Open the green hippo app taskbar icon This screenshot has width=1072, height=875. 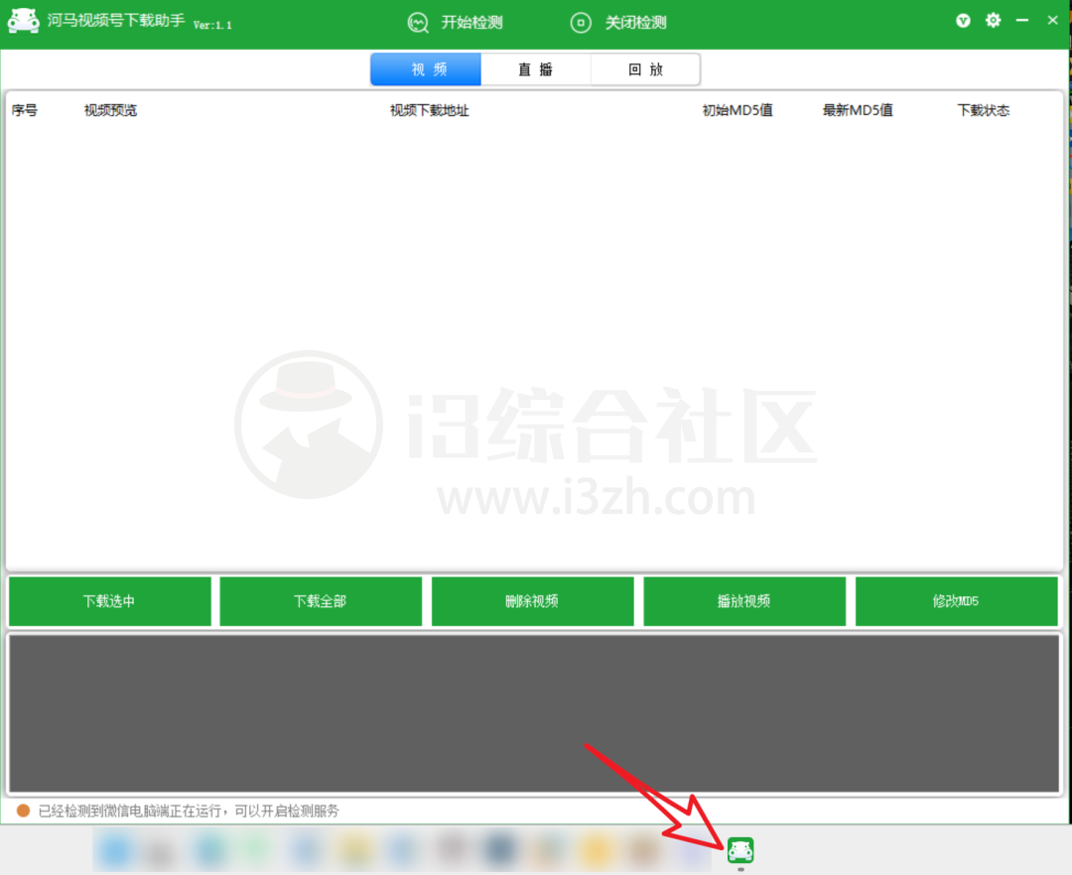(740, 850)
